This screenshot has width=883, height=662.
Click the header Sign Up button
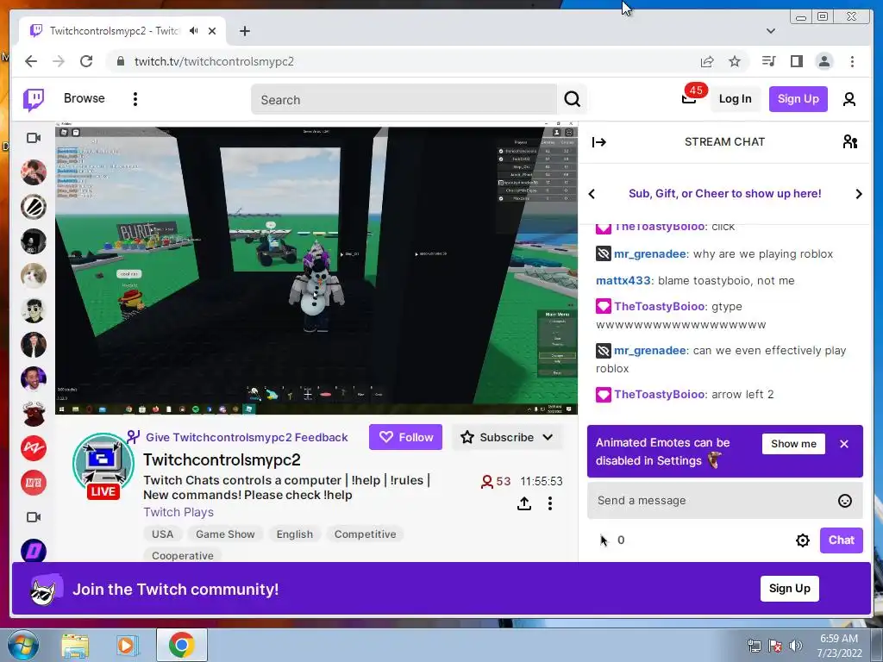[798, 99]
